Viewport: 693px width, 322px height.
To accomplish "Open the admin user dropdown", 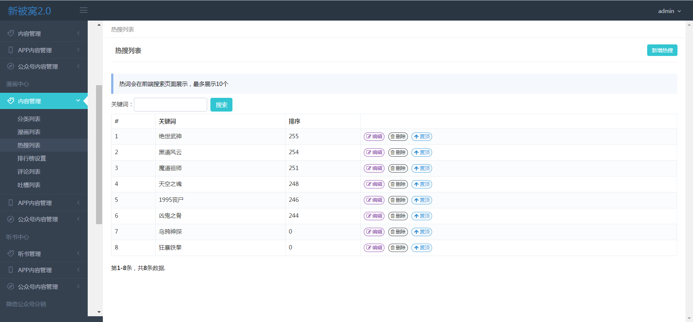I will (669, 11).
